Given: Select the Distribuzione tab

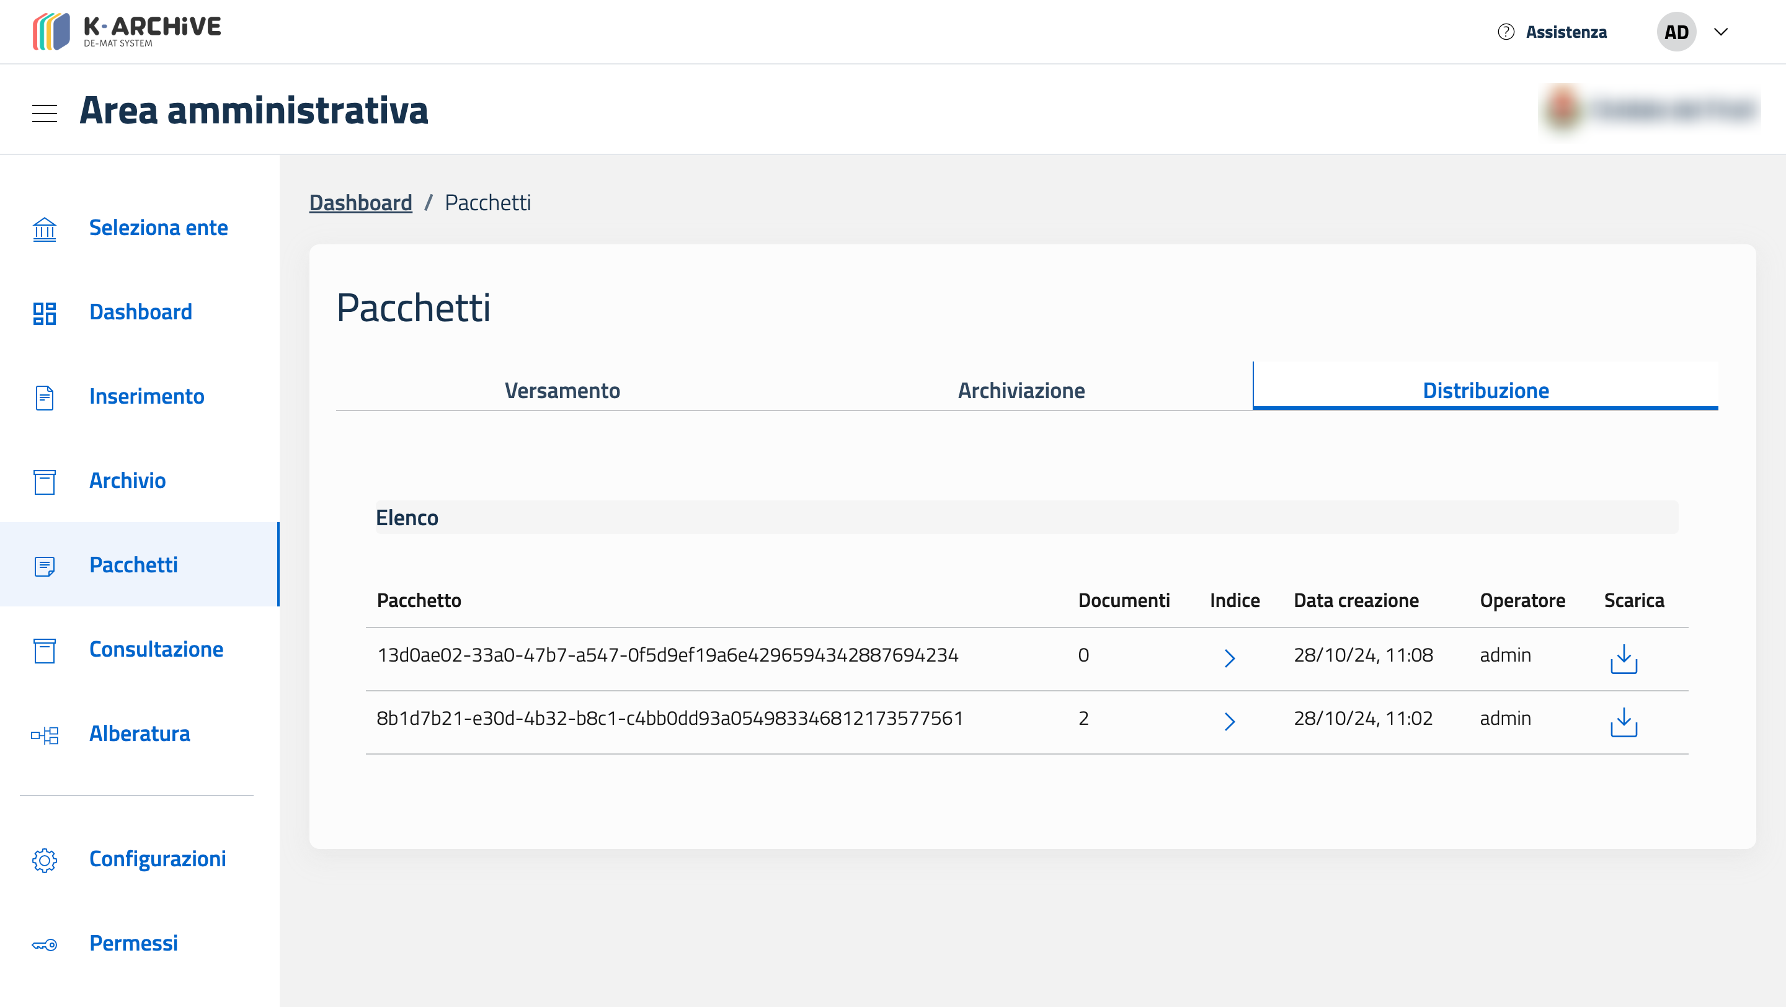Looking at the screenshot, I should (1485, 390).
